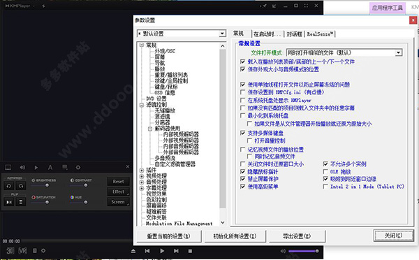This screenshot has height=260, width=419.
Task: Enable Intel 2 in 1 Mode (Tablet PC)
Action: coord(325,187)
